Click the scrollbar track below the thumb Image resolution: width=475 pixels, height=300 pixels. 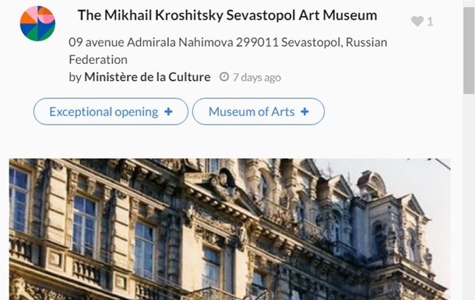pyautogui.click(x=469, y=197)
